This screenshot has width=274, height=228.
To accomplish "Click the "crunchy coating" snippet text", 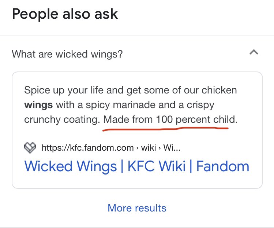I will (61, 119).
